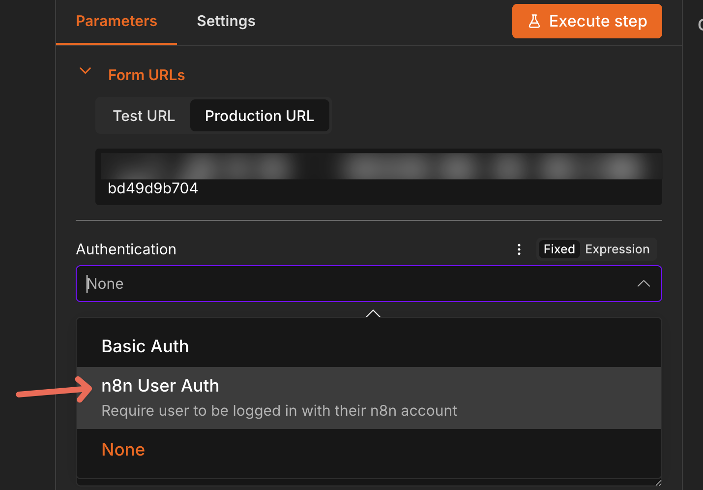Switch Authentication to Fixed mode

coord(559,249)
